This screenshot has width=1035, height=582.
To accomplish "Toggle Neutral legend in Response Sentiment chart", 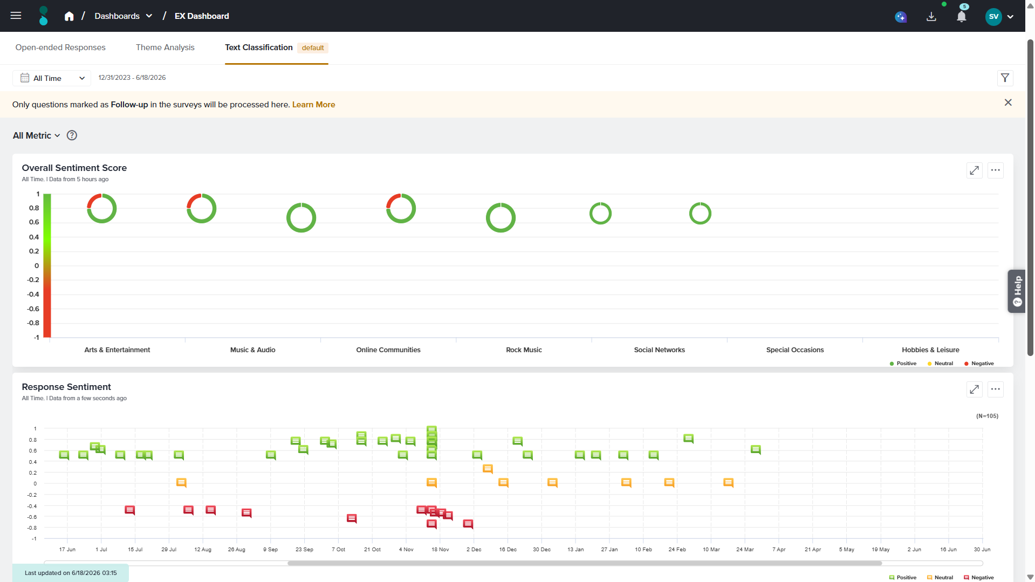I will [940, 578].
